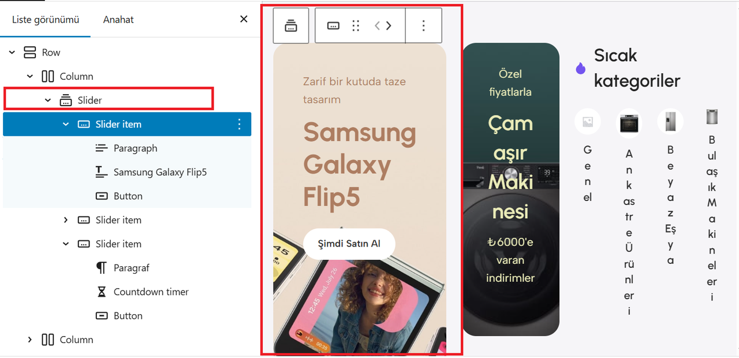Click the placeholder image icon for Genel
The width and height of the screenshot is (739, 358).
tap(588, 122)
